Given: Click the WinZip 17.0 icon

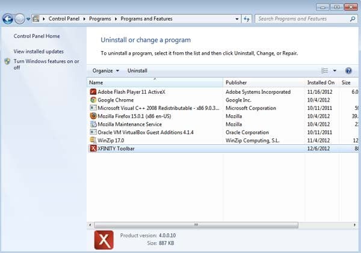Looking at the screenshot, I should (x=93, y=140).
